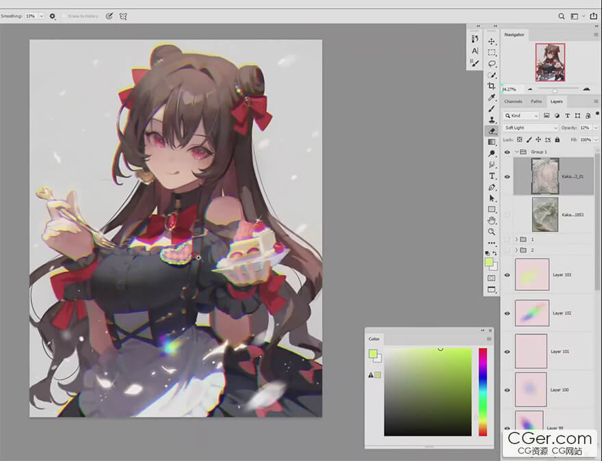Hide Layer 103 eye icon
Image resolution: width=602 pixels, height=461 pixels.
507,275
